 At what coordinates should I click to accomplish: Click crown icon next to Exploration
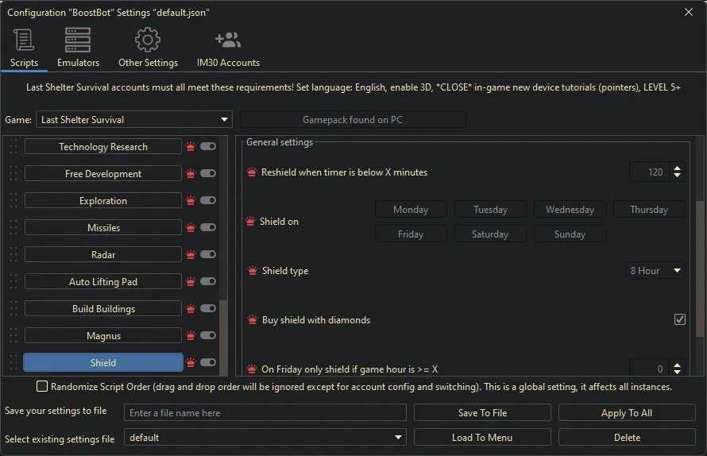pyautogui.click(x=191, y=201)
